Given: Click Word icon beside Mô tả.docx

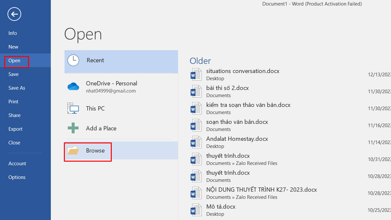Looking at the screenshot, I should coord(196,210).
